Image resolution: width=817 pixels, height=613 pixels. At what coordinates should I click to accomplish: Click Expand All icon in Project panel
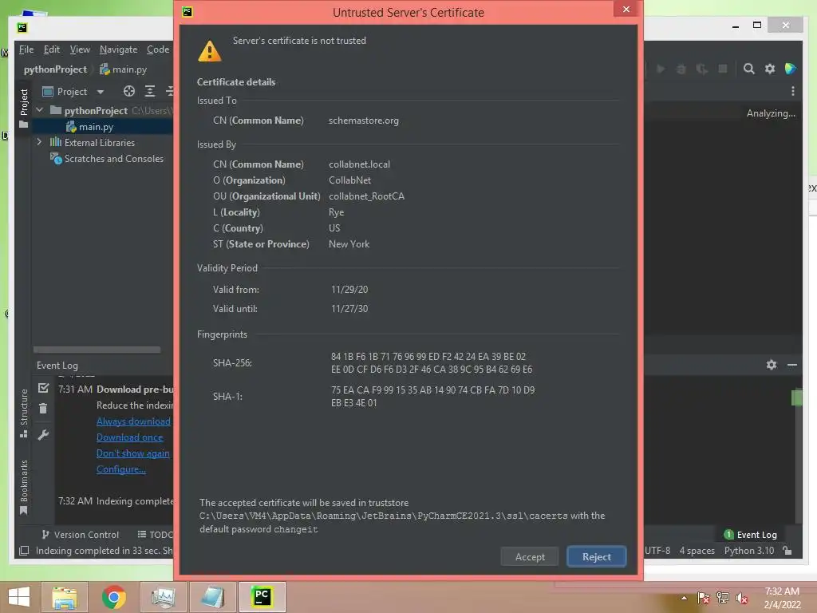point(149,91)
